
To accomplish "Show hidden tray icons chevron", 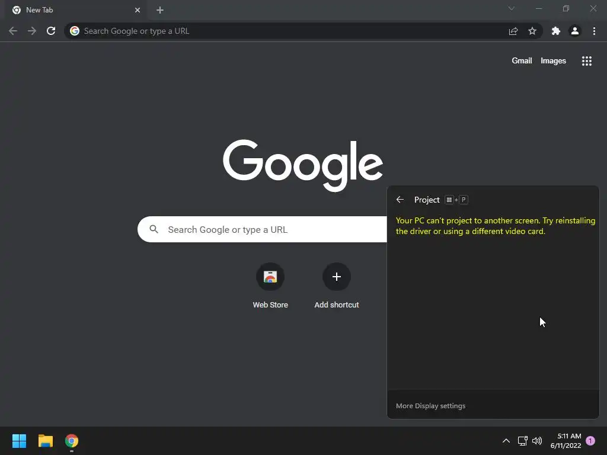I will [x=506, y=441].
